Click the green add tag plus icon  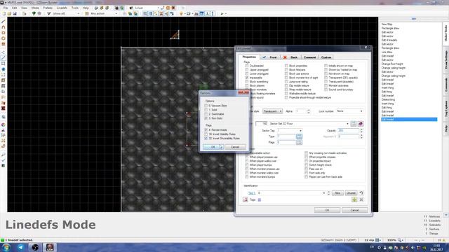pyautogui.click(x=354, y=199)
